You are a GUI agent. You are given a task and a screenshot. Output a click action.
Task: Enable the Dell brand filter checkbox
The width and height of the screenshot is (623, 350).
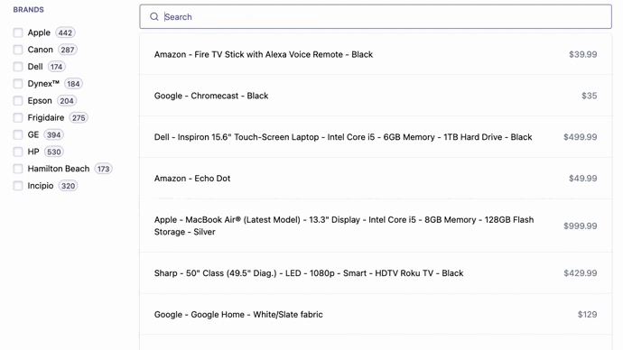pos(18,67)
